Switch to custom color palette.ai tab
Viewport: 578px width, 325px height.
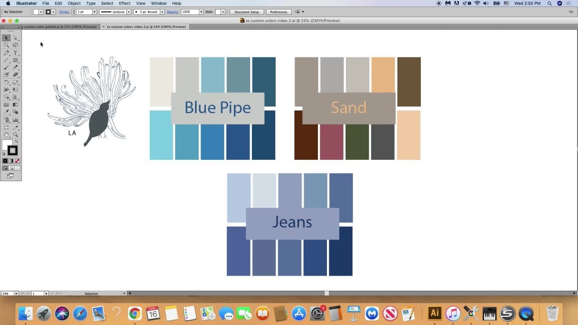59,27
